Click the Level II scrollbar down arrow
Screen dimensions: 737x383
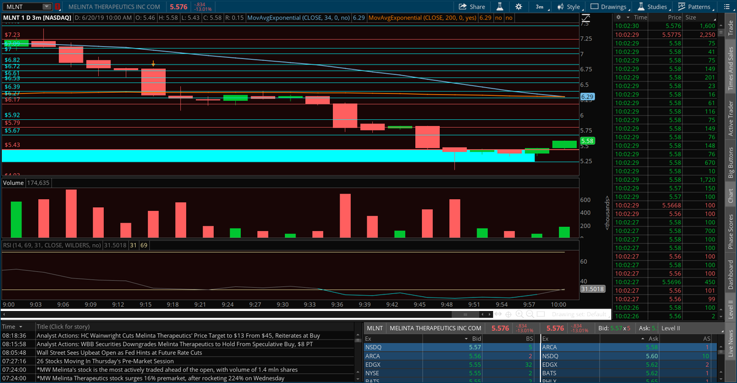pos(720,379)
